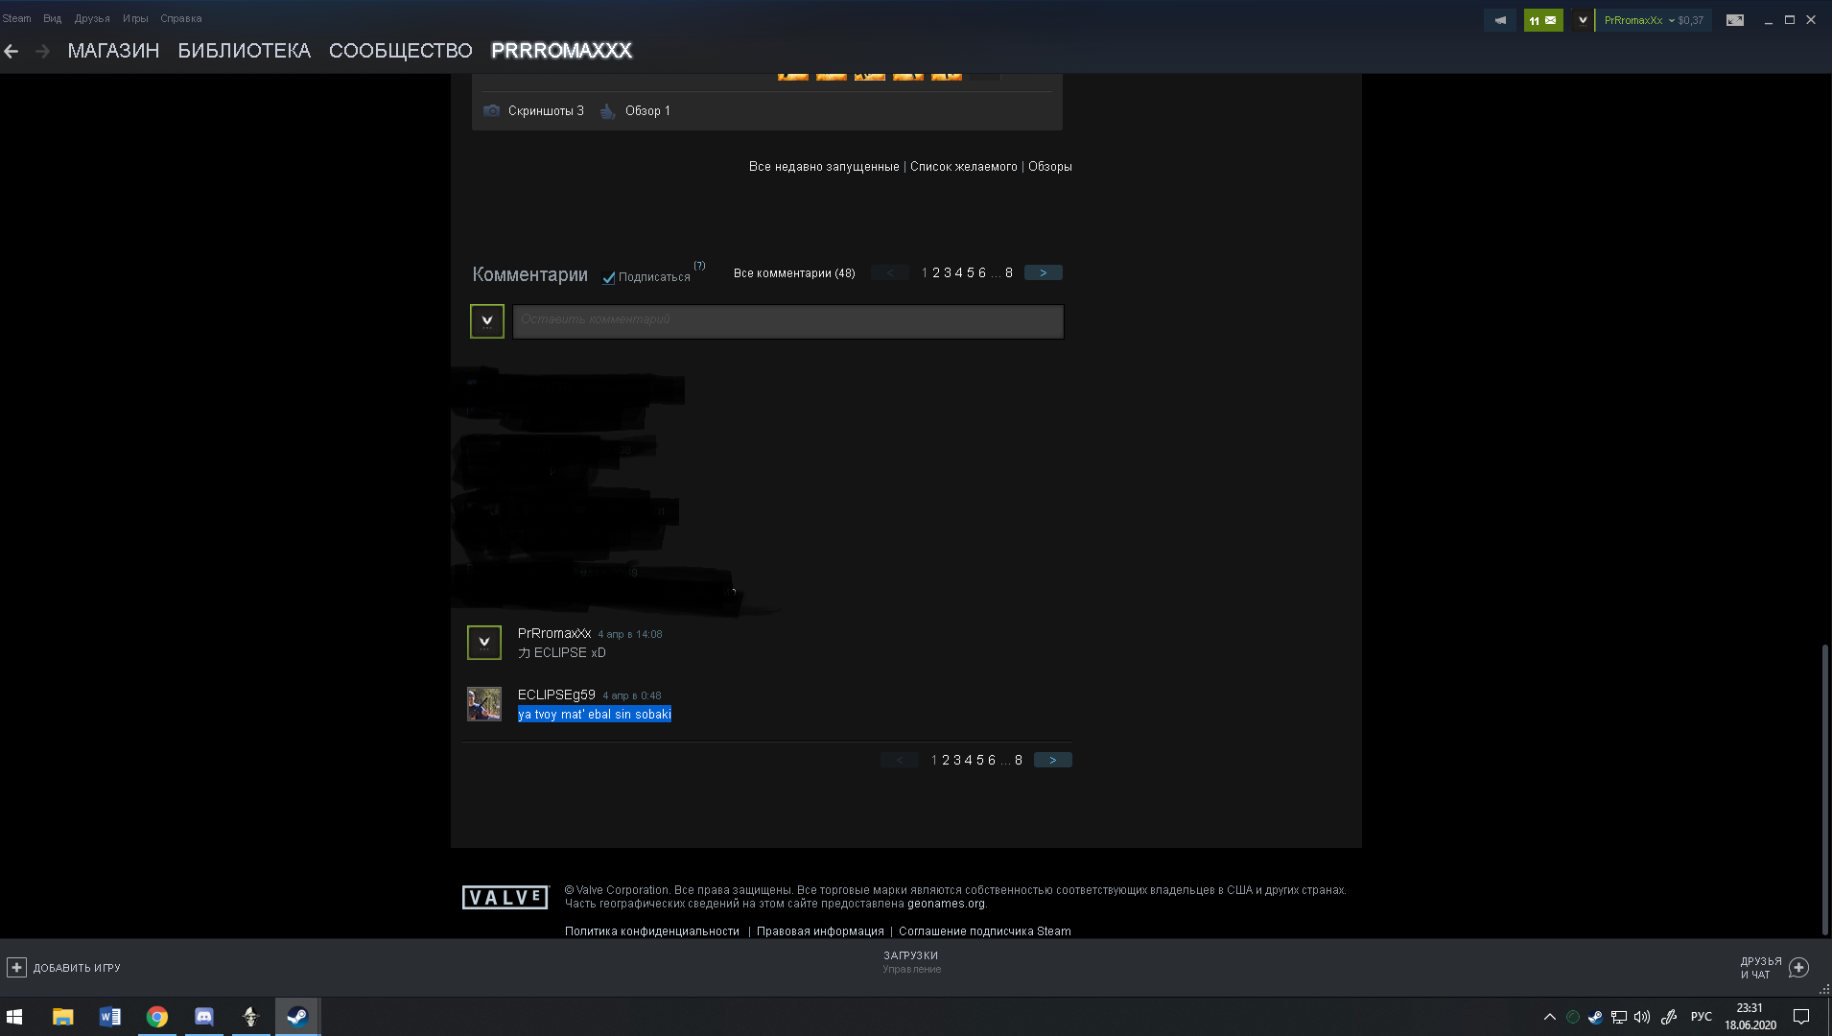View Все комментарии (48)
1832x1036 pixels.
point(794,273)
